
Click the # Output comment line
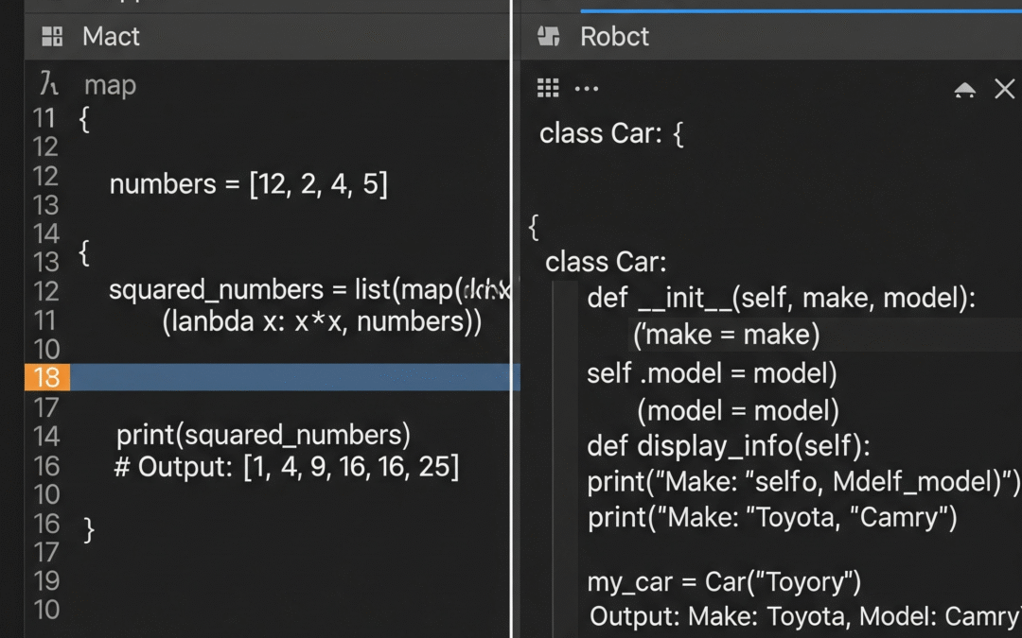click(286, 466)
